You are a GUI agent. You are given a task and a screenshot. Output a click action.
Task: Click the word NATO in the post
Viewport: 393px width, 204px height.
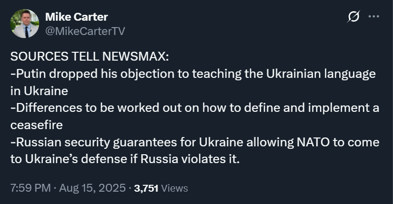(x=313, y=142)
